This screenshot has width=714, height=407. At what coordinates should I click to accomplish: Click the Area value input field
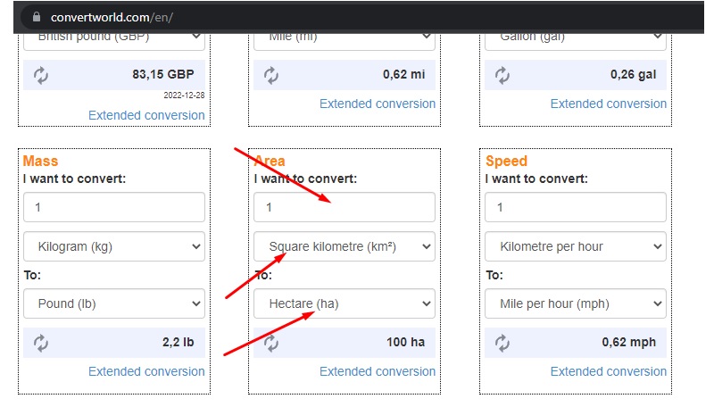345,207
